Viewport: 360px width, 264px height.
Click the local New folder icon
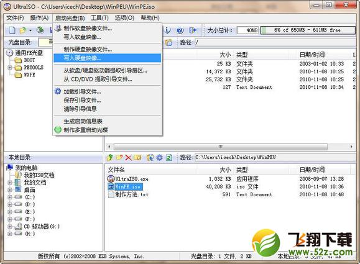coord(119,158)
